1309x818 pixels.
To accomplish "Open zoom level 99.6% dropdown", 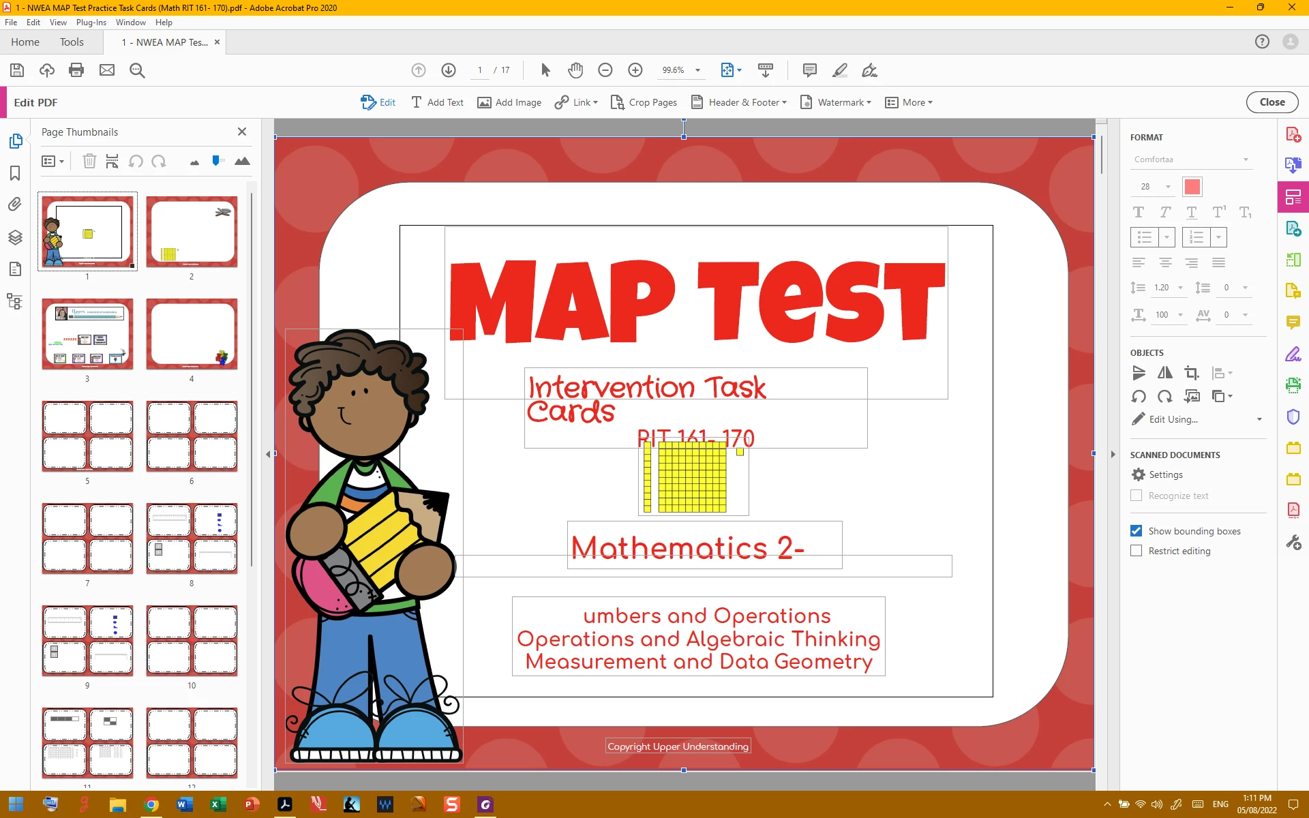I will (x=697, y=70).
